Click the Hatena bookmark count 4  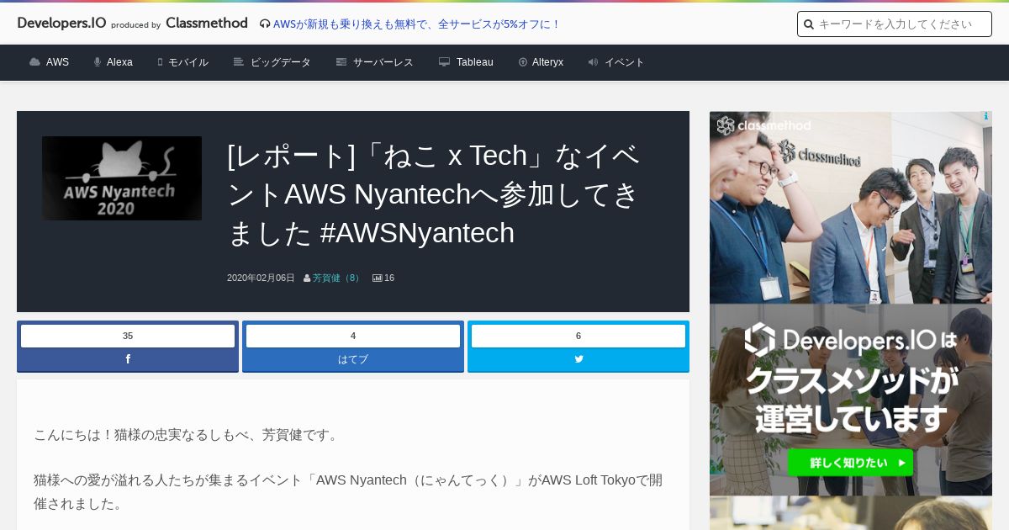tap(353, 336)
